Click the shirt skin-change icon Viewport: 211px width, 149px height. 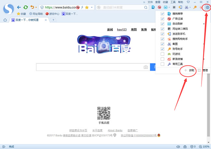[x=188, y=2]
